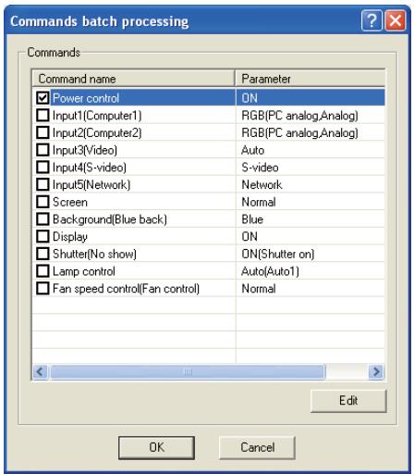
Task: Select 'Fan speed control(Fan control)' command name
Action: click(x=126, y=289)
